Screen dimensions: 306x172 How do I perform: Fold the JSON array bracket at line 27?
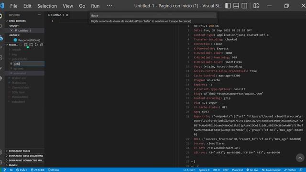coord(192,161)
